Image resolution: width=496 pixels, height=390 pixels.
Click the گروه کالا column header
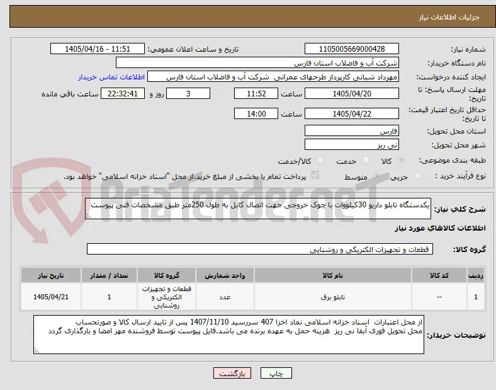pos(166,275)
